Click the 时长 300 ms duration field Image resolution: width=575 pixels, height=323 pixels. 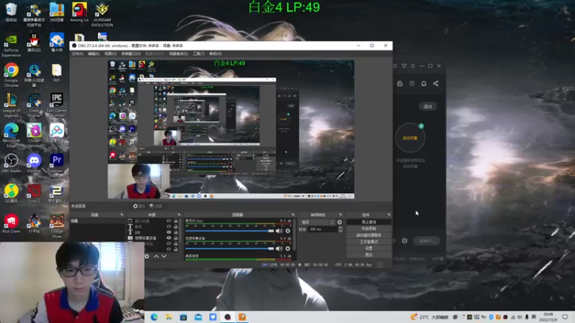323,229
